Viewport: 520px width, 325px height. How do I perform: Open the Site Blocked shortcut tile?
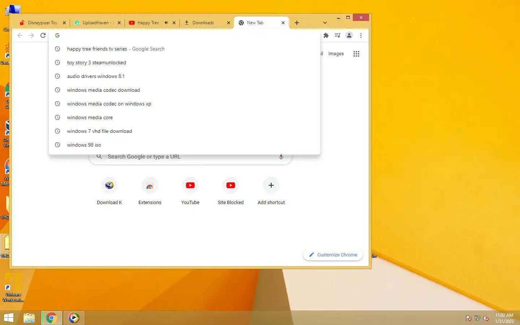231,191
